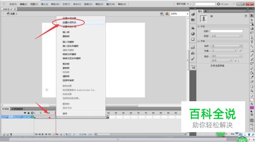Click the fill color purple swatch
This screenshot has width=255, height=142.
coord(252,108)
